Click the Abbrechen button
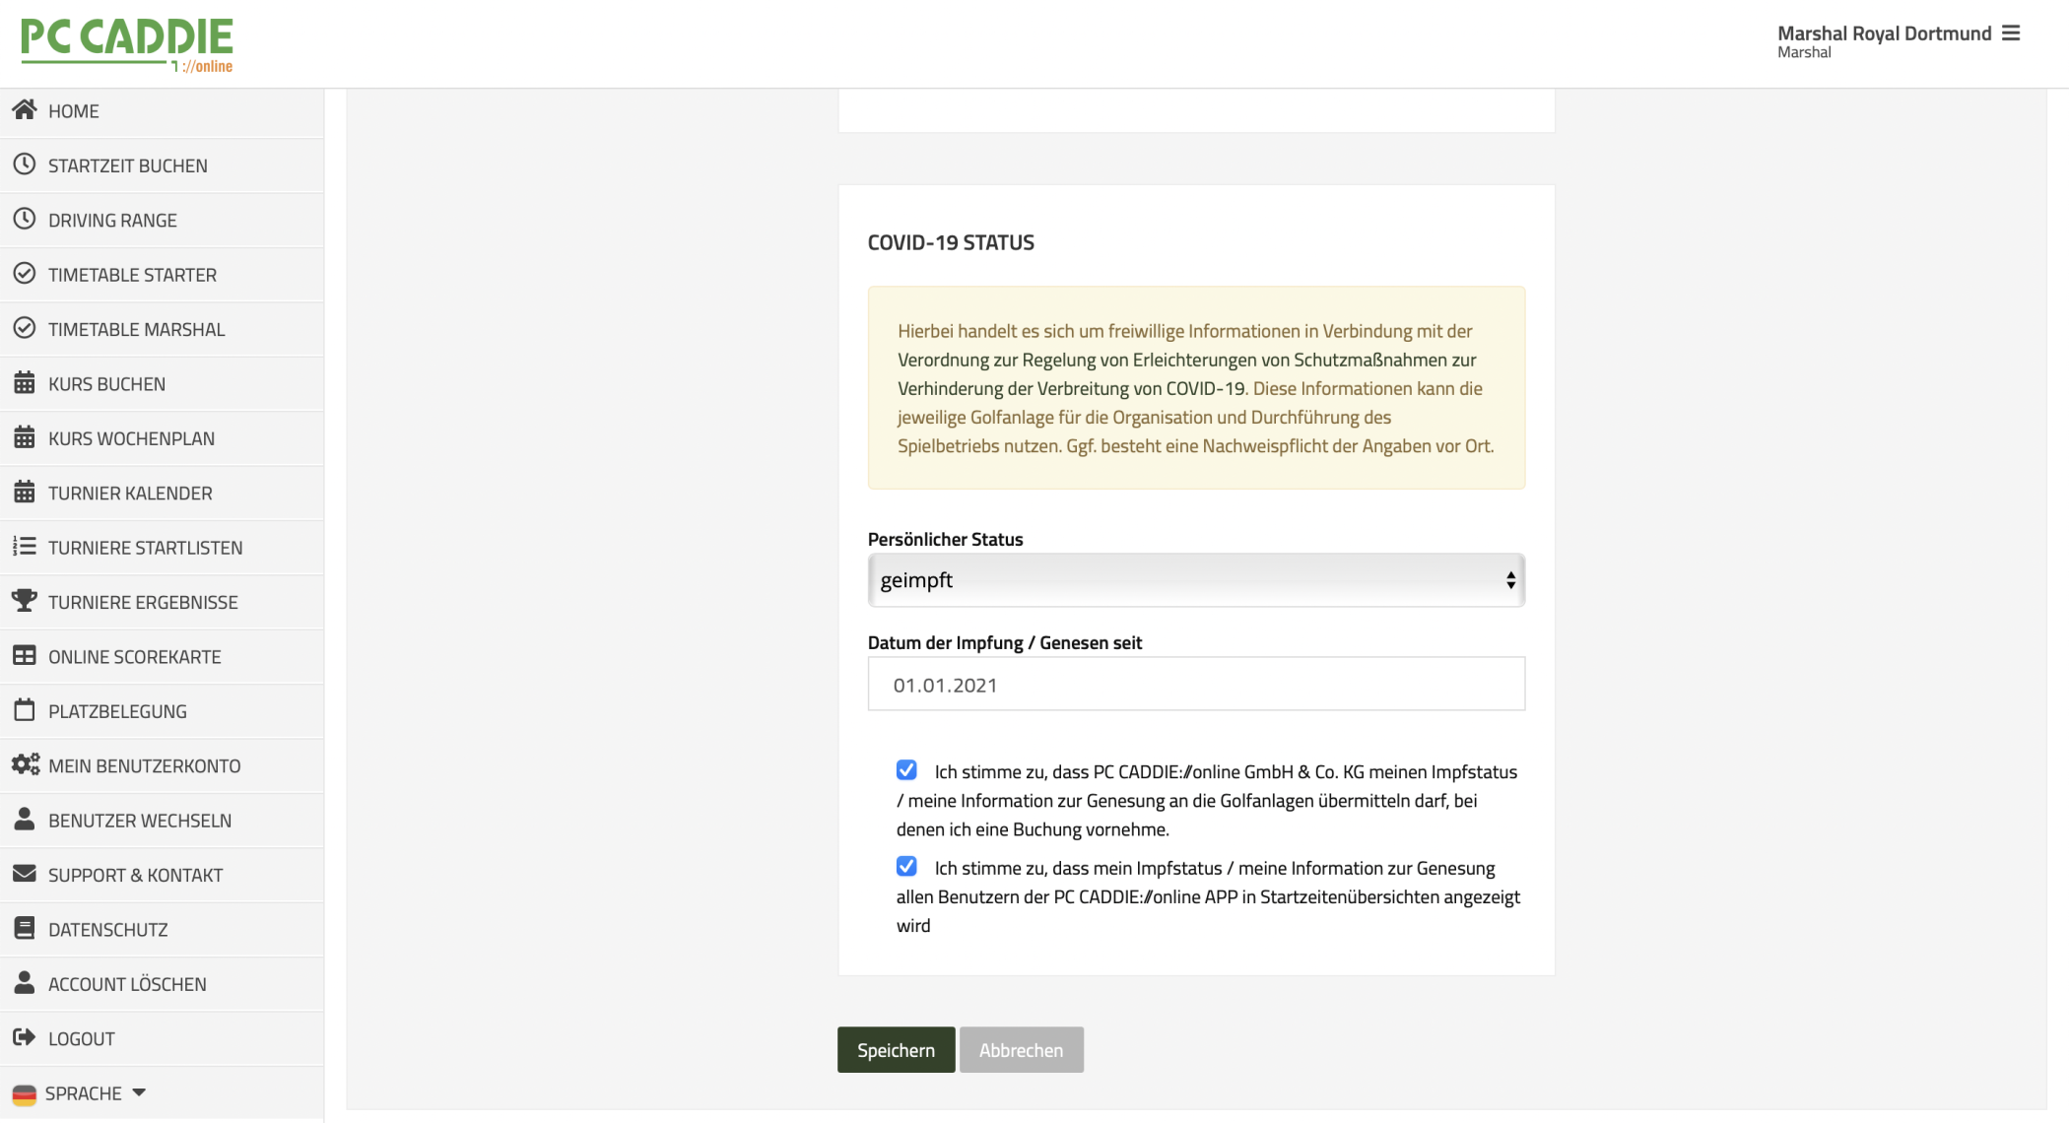 [x=1021, y=1050]
